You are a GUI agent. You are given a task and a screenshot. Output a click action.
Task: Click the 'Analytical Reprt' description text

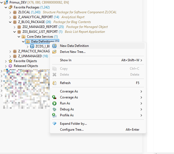tap(73, 17)
